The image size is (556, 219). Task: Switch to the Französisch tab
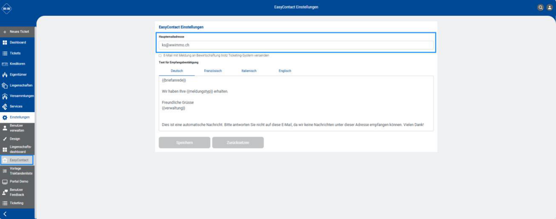[213, 71]
